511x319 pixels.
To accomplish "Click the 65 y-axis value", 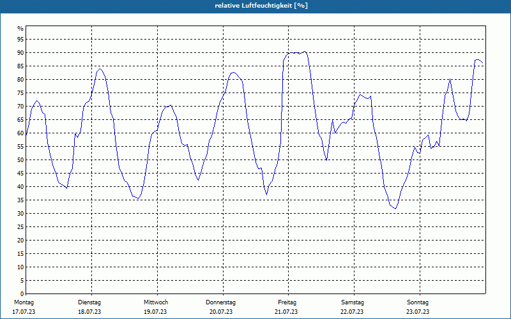I will click(x=20, y=120).
